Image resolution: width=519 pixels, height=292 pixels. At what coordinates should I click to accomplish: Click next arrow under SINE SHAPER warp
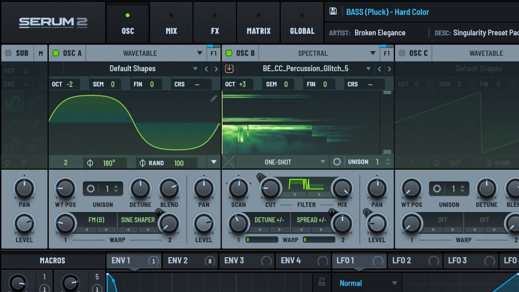pos(147,229)
